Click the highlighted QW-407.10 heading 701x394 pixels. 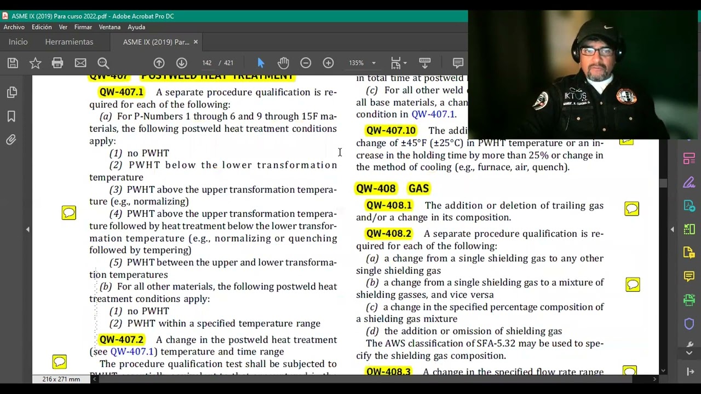[x=391, y=131]
